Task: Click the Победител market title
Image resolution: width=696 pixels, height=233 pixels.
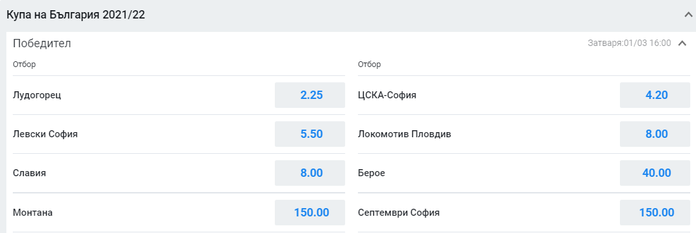Action: (x=42, y=43)
